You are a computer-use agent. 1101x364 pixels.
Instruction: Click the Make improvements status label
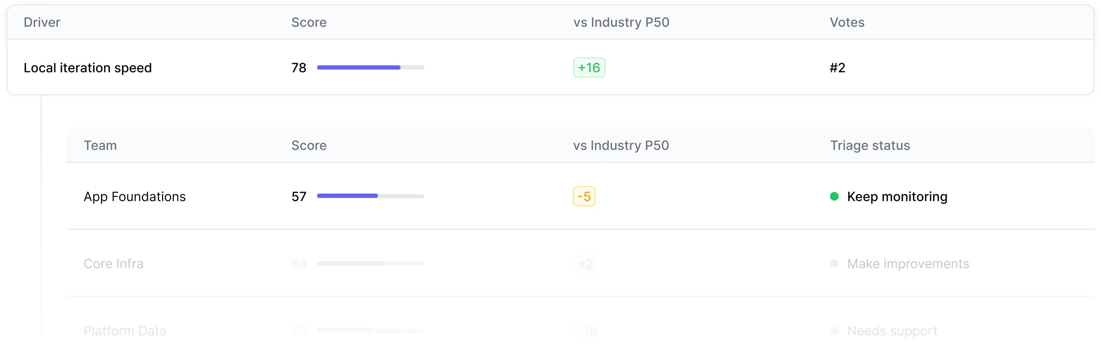(x=908, y=264)
